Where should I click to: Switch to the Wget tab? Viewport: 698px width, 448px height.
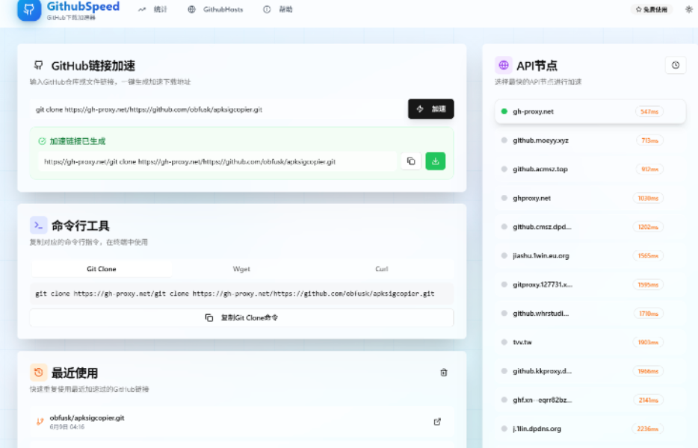pos(241,269)
